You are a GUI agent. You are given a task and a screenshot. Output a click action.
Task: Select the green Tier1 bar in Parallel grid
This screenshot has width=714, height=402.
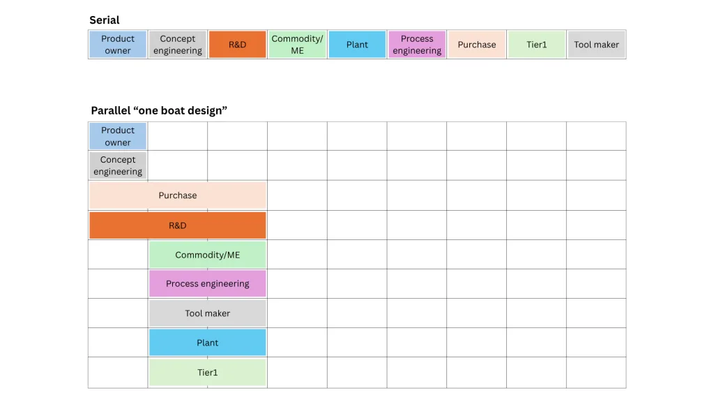(208, 373)
